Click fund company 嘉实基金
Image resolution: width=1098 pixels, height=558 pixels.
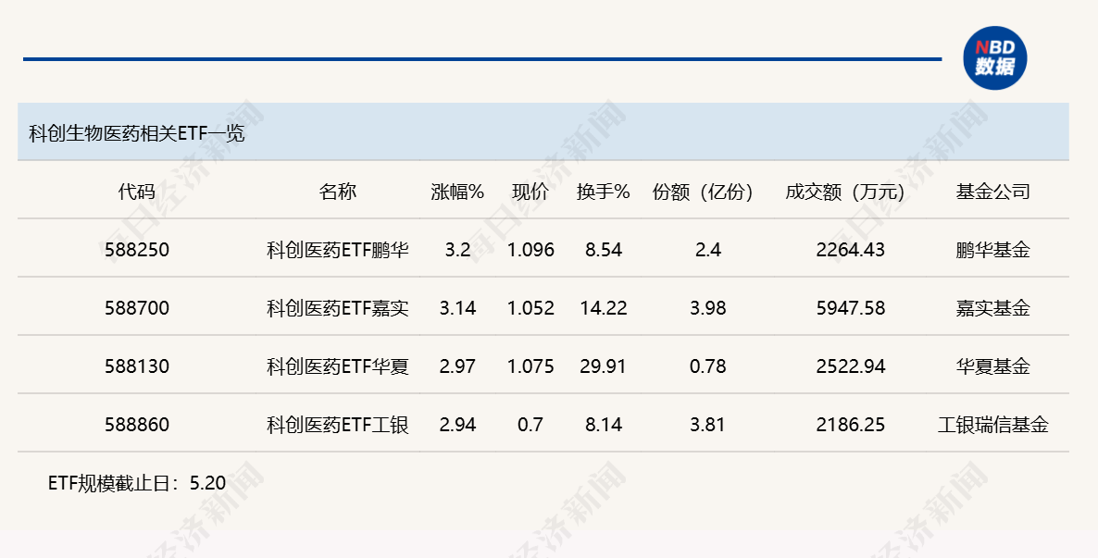993,308
